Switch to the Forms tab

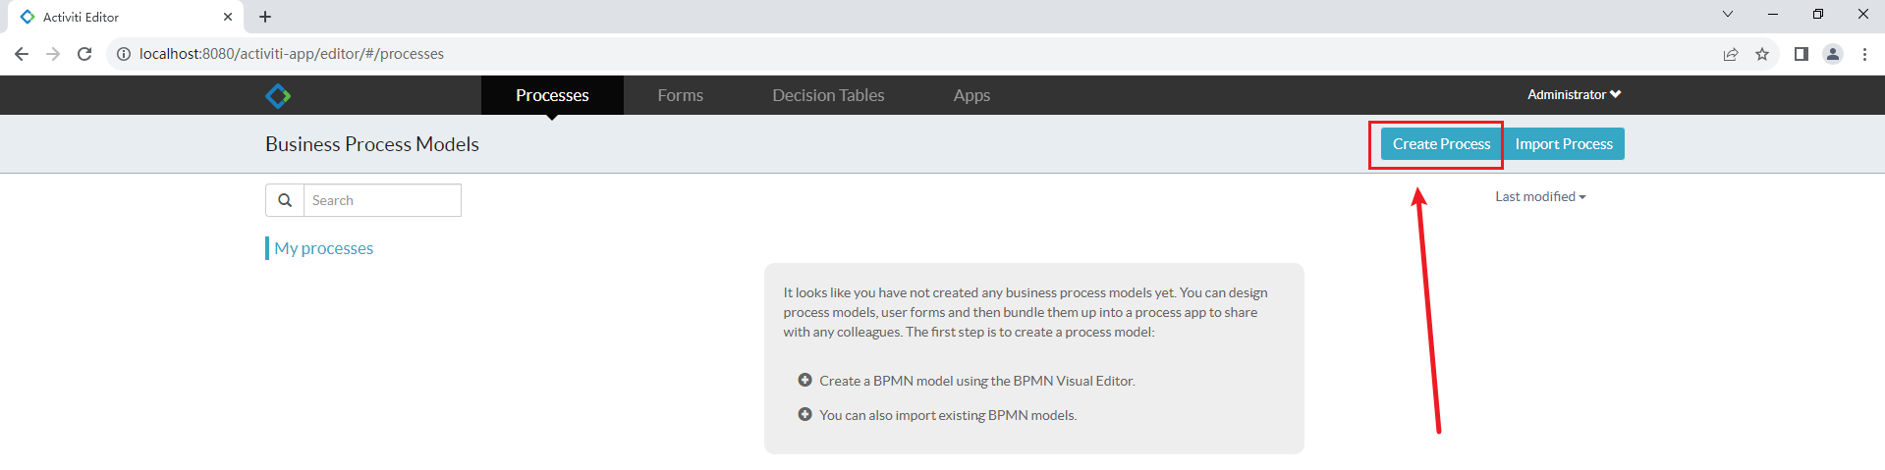[x=680, y=95]
